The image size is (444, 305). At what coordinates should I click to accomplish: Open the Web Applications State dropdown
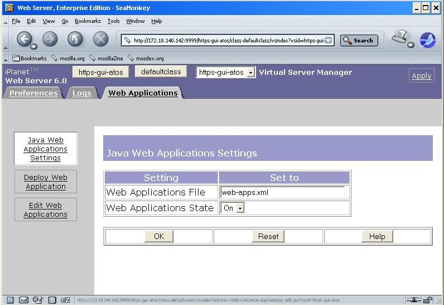click(x=233, y=208)
